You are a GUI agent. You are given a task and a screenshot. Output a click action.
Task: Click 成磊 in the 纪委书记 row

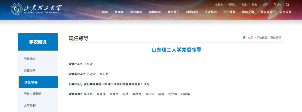coord(147,84)
